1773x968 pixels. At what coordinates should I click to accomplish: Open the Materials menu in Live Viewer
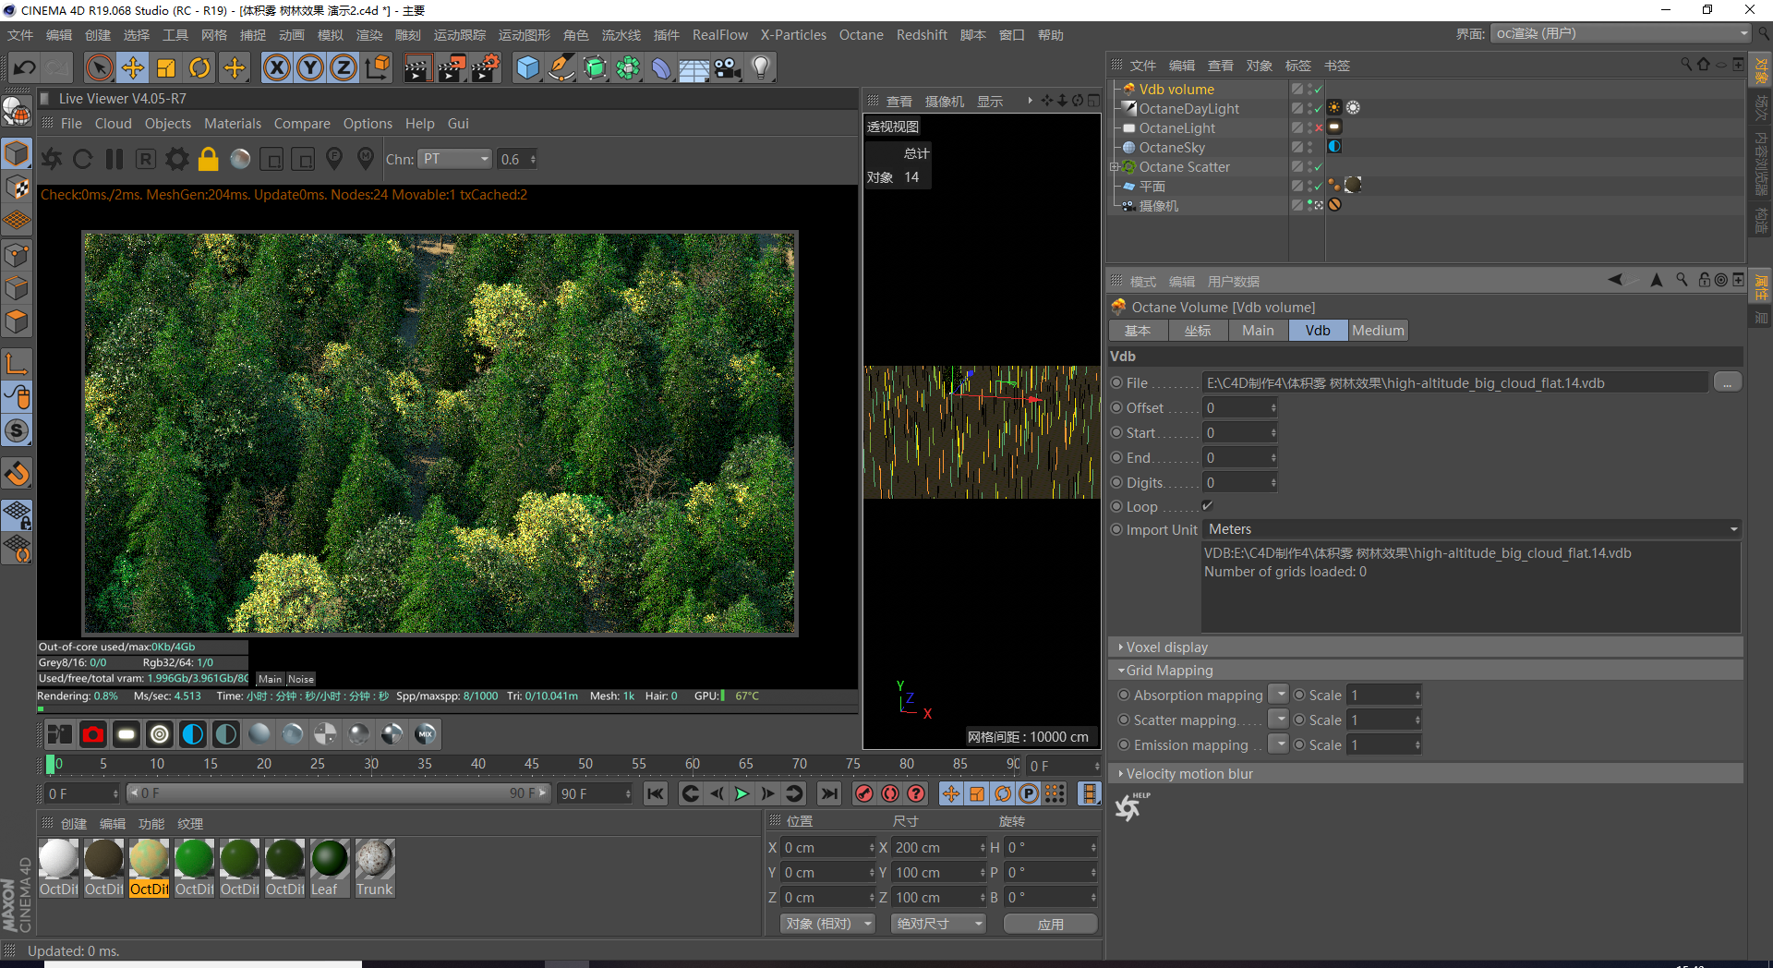(x=232, y=124)
